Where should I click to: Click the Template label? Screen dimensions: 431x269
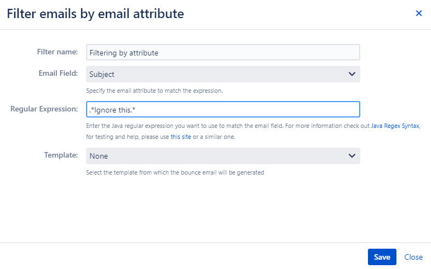pyautogui.click(x=61, y=155)
